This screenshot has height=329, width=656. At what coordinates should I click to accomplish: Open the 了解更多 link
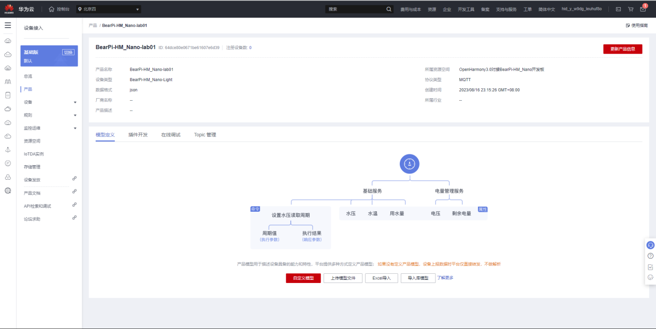click(445, 278)
